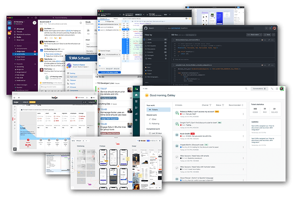This screenshot has width=294, height=198.
Task: Switch to the History tab in GitHub Desktop
Action: (116, 19)
